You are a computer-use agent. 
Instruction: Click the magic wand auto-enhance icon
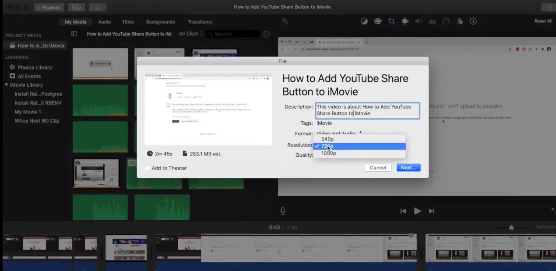pyautogui.click(x=285, y=21)
